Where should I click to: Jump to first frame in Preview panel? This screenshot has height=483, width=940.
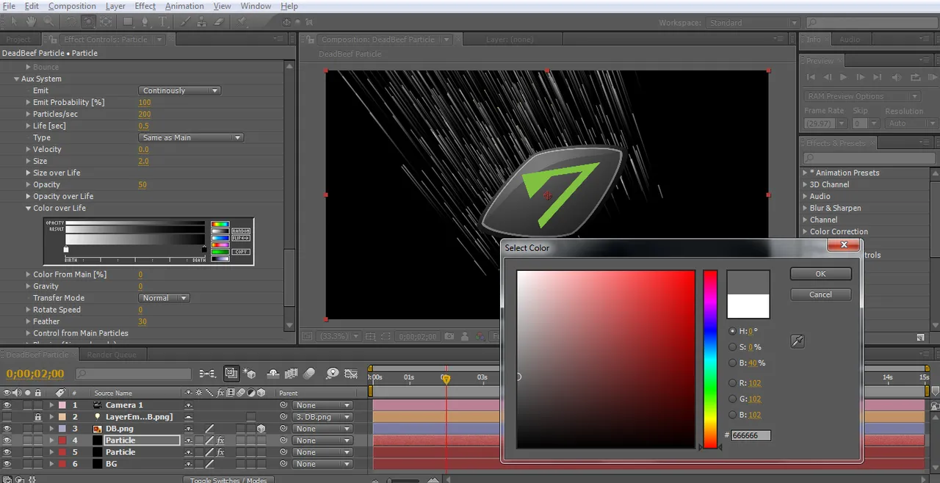(x=811, y=77)
